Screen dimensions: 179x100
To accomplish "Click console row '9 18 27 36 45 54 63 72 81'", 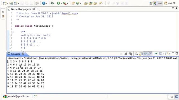I will point(25,86).
